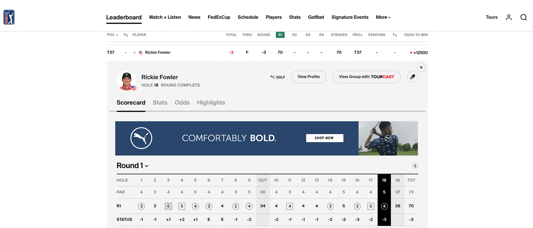Click the STROKES column header
Viewport: 533px width, 228px height.
(x=339, y=35)
